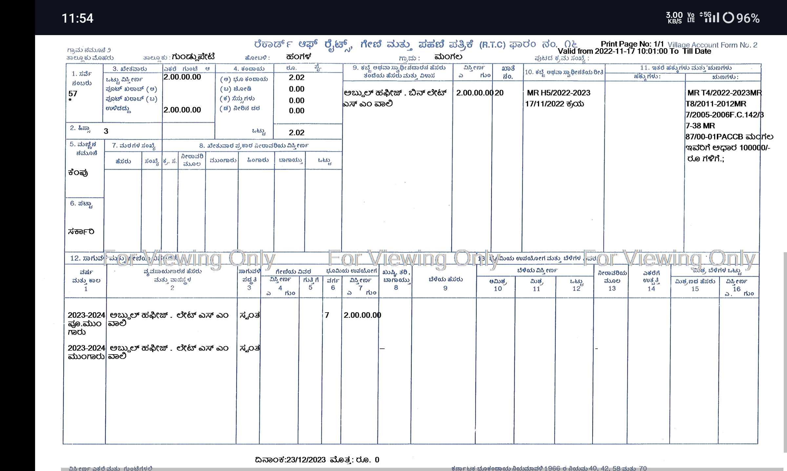
Task: Tap 'MR T4/2022-2023MR' liabilities entry
Action: 724,93
